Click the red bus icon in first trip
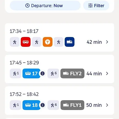The image size is (119, 119). coord(26,42)
